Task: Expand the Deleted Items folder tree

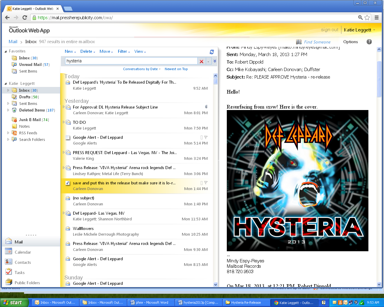Action: [8, 110]
